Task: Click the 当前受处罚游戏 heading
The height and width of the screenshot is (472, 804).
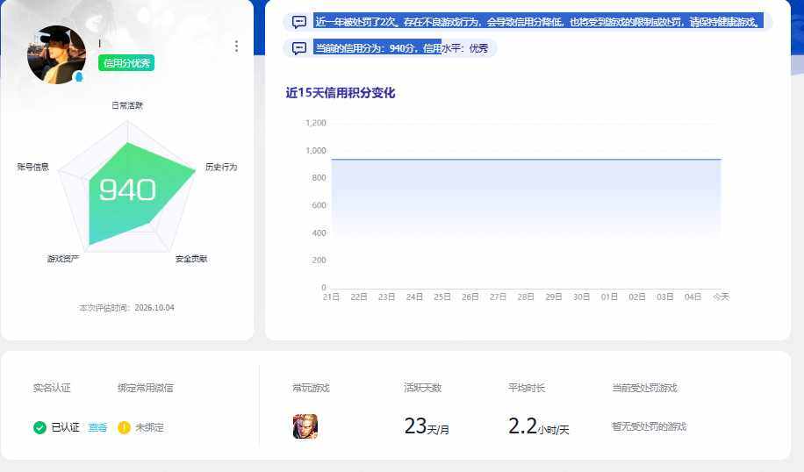Action: (644, 388)
